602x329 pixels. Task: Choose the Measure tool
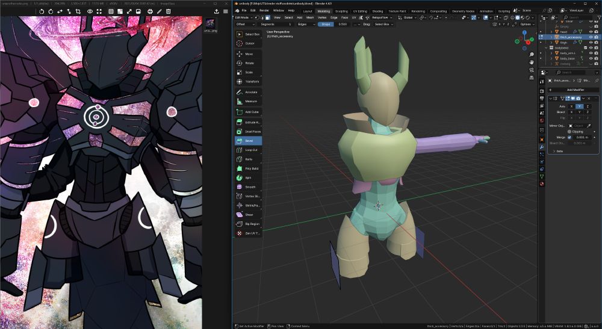click(x=249, y=101)
